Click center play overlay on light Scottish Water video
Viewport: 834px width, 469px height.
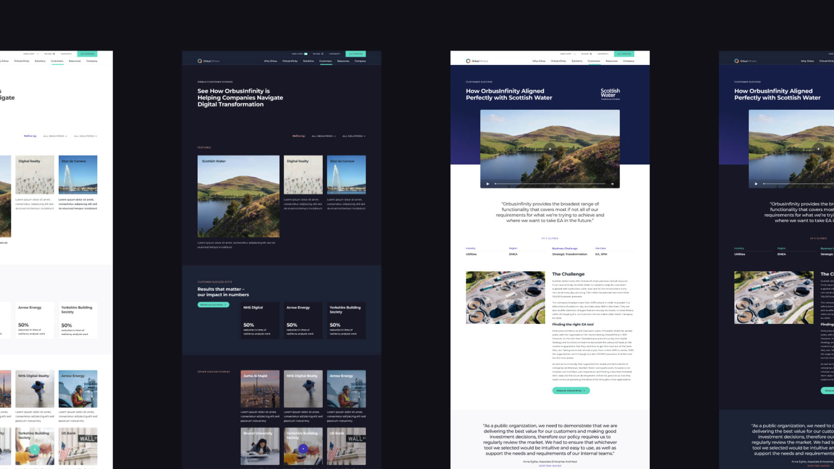(x=550, y=149)
